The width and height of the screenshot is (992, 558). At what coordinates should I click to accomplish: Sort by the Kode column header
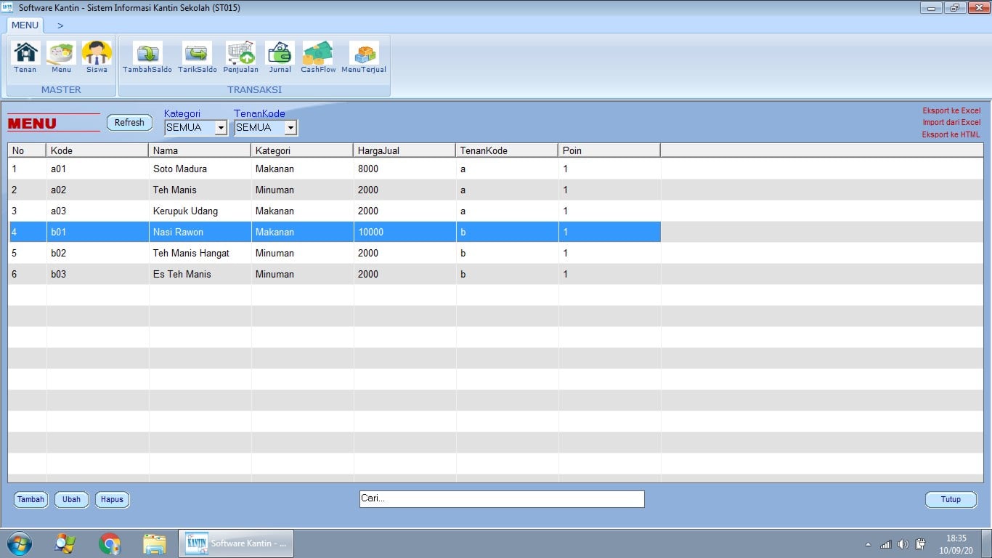[97, 150]
